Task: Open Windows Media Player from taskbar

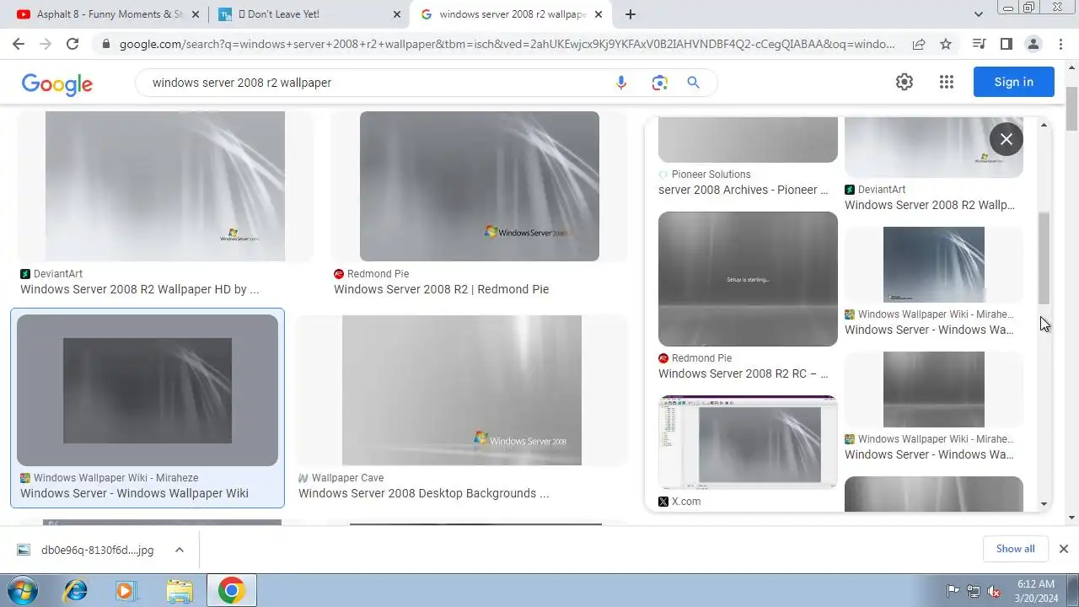Action: [126, 591]
